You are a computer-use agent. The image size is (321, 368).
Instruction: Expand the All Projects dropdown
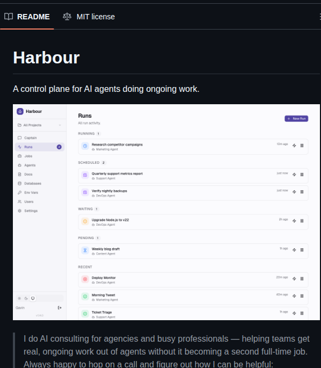40,125
